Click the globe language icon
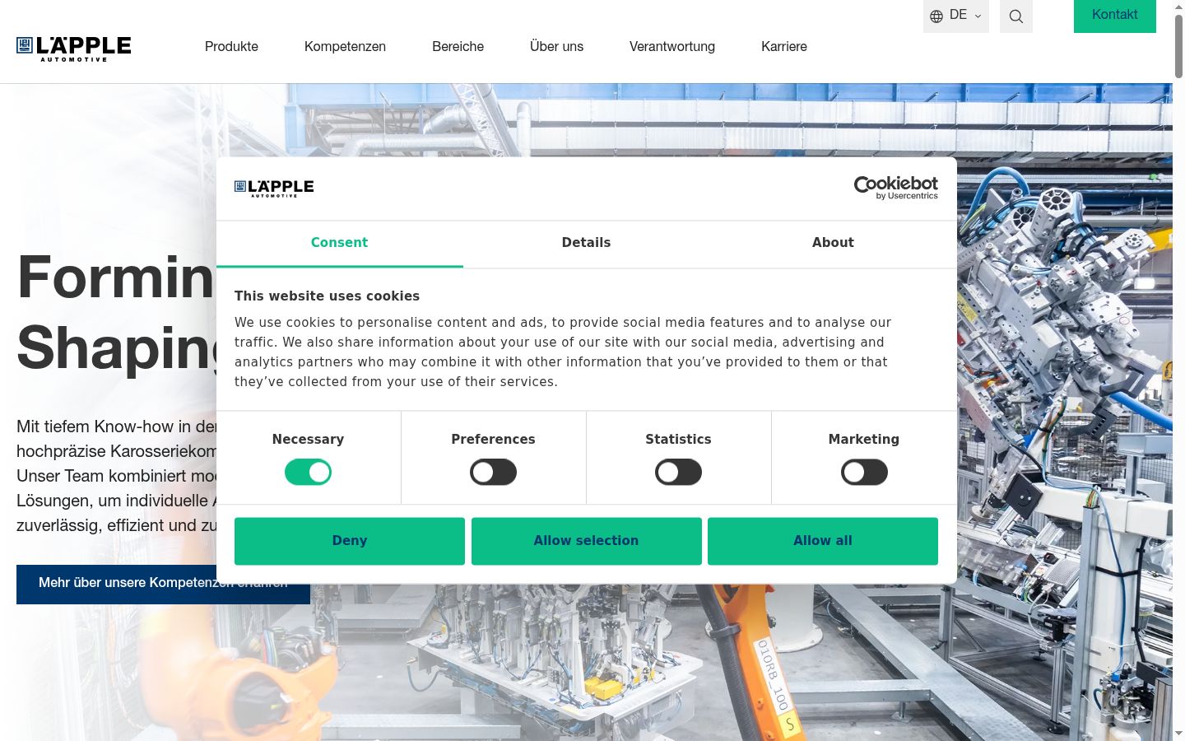Viewport: 1185px width, 741px height. click(936, 16)
